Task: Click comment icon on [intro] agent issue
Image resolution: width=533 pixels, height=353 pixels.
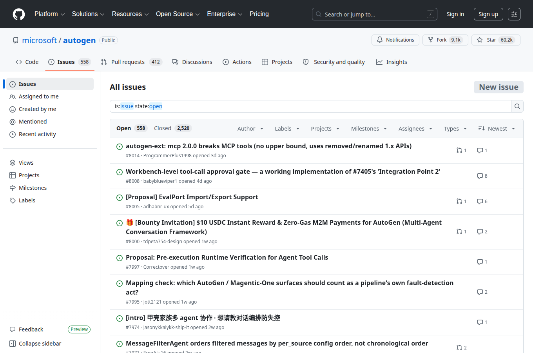Action: 480,322
